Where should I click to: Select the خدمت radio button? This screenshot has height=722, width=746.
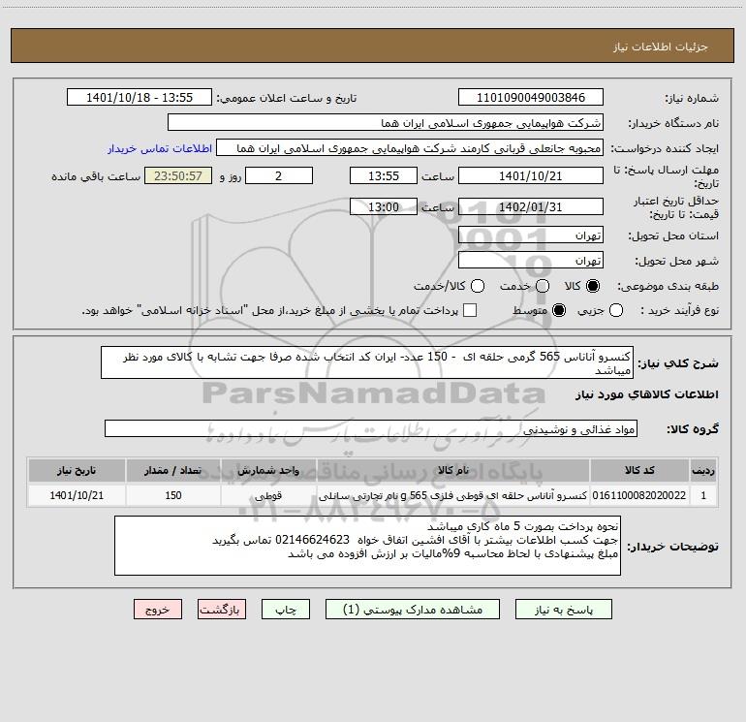543,286
